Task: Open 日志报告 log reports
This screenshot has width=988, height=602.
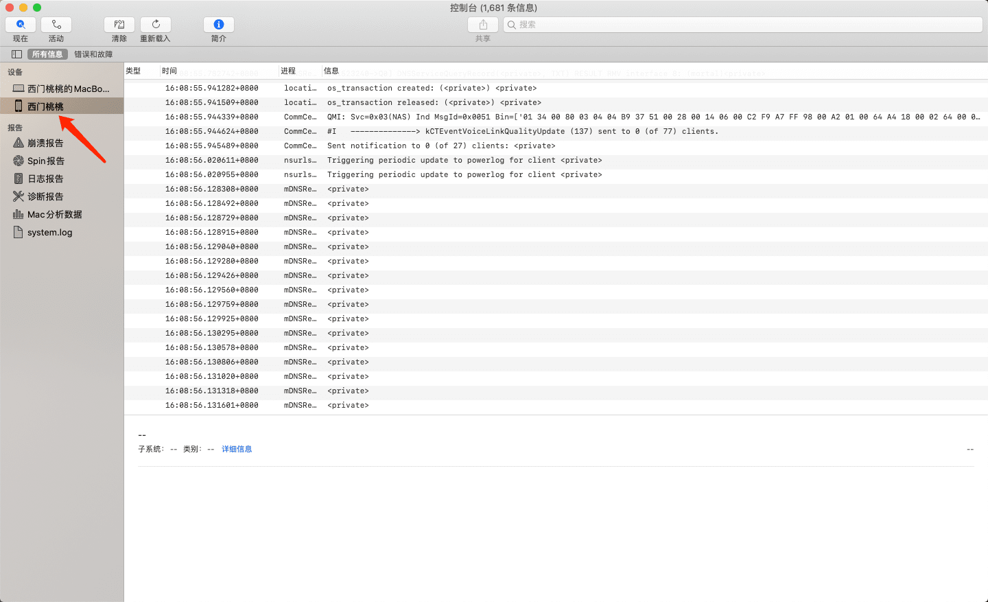Action: click(x=45, y=178)
